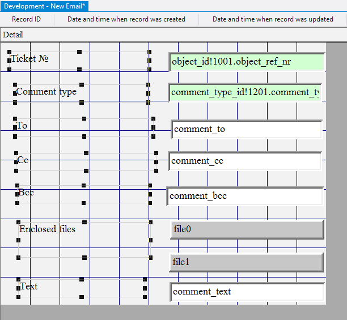Click the green comment_type_id field

point(246,92)
